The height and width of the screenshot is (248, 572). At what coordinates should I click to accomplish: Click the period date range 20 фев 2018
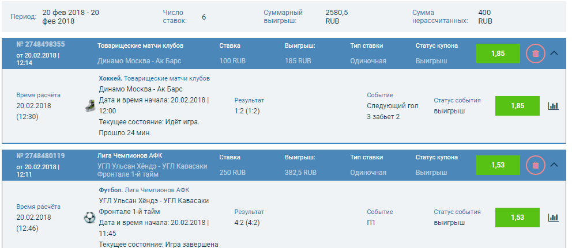coord(70,17)
